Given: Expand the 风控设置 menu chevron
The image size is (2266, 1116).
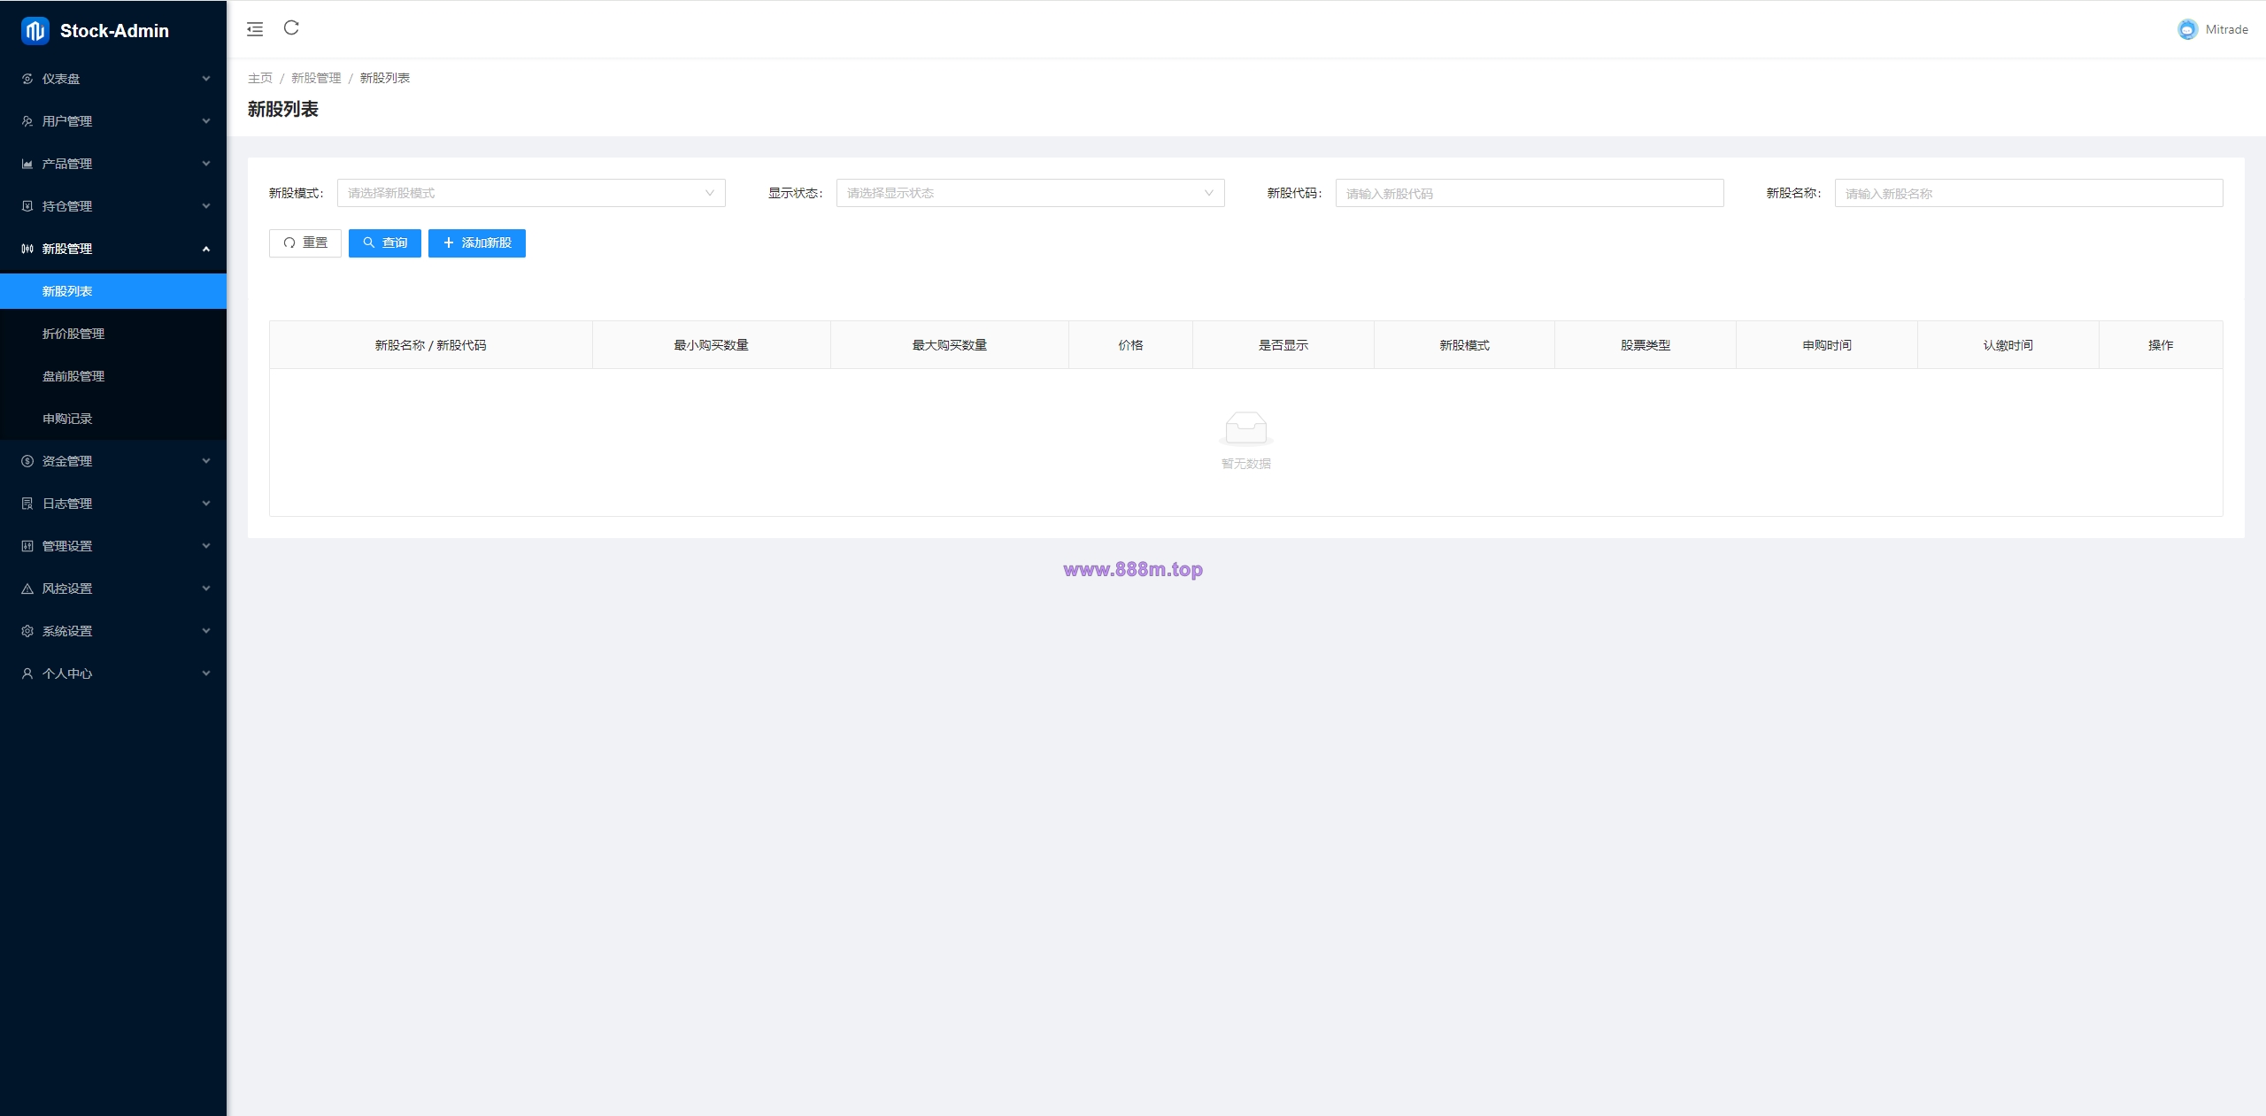Looking at the screenshot, I should 206,589.
